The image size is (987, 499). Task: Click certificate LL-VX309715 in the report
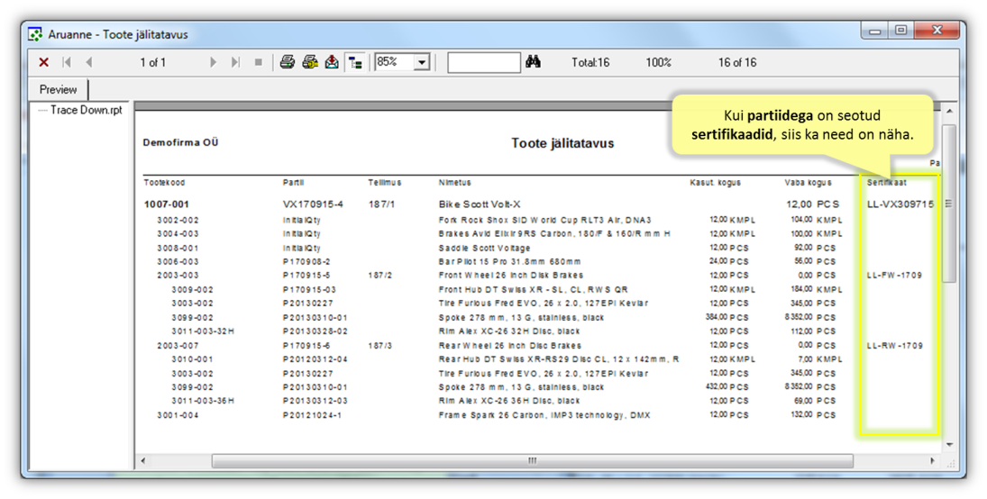(x=900, y=204)
